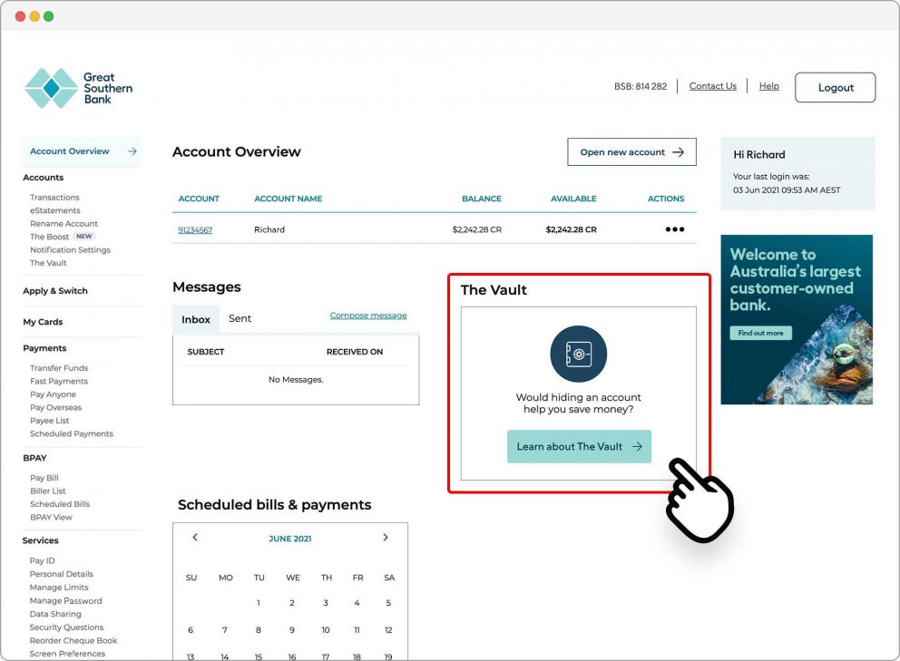The width and height of the screenshot is (900, 661).
Task: Click the yellow minimize window button
Action: click(34, 16)
